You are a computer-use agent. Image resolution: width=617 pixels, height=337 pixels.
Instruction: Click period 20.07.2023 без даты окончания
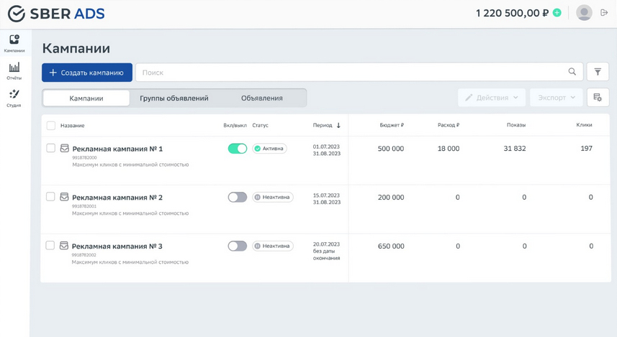tap(327, 251)
